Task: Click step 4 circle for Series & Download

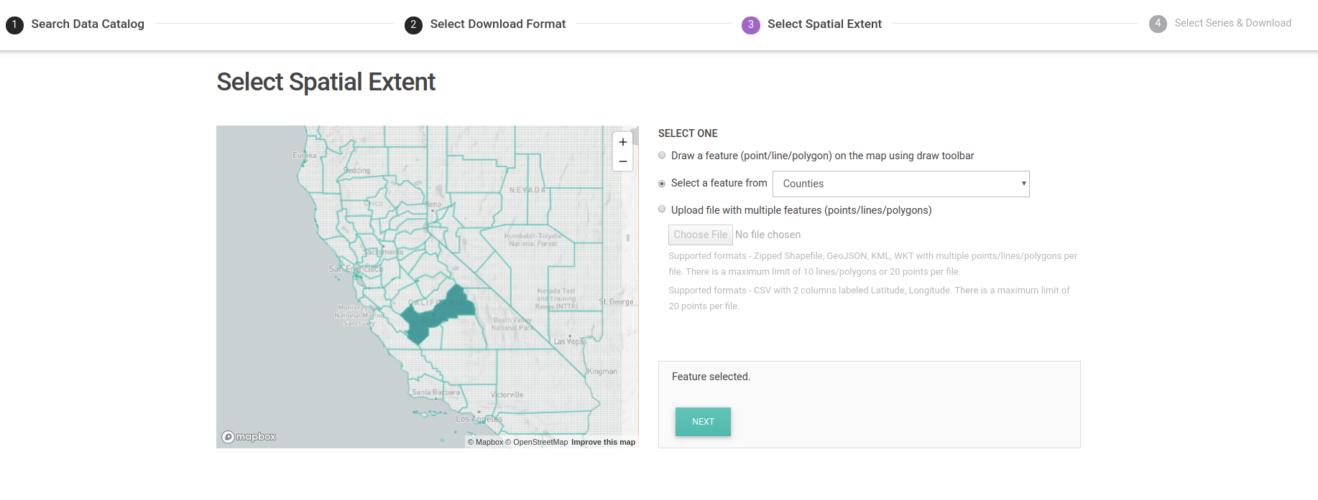Action: tap(1158, 24)
